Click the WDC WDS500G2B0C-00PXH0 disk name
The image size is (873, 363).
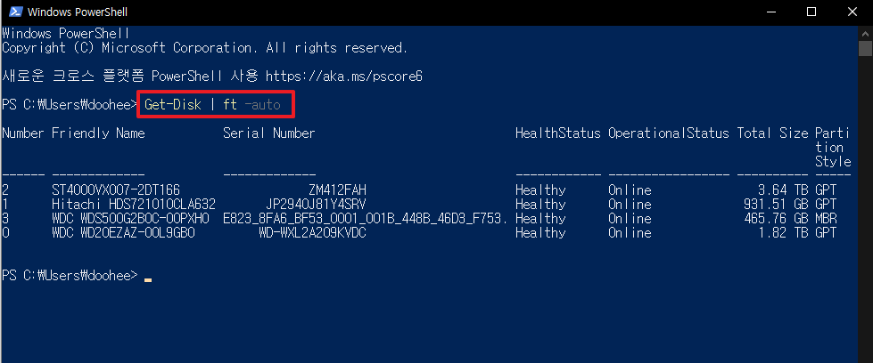pos(130,219)
